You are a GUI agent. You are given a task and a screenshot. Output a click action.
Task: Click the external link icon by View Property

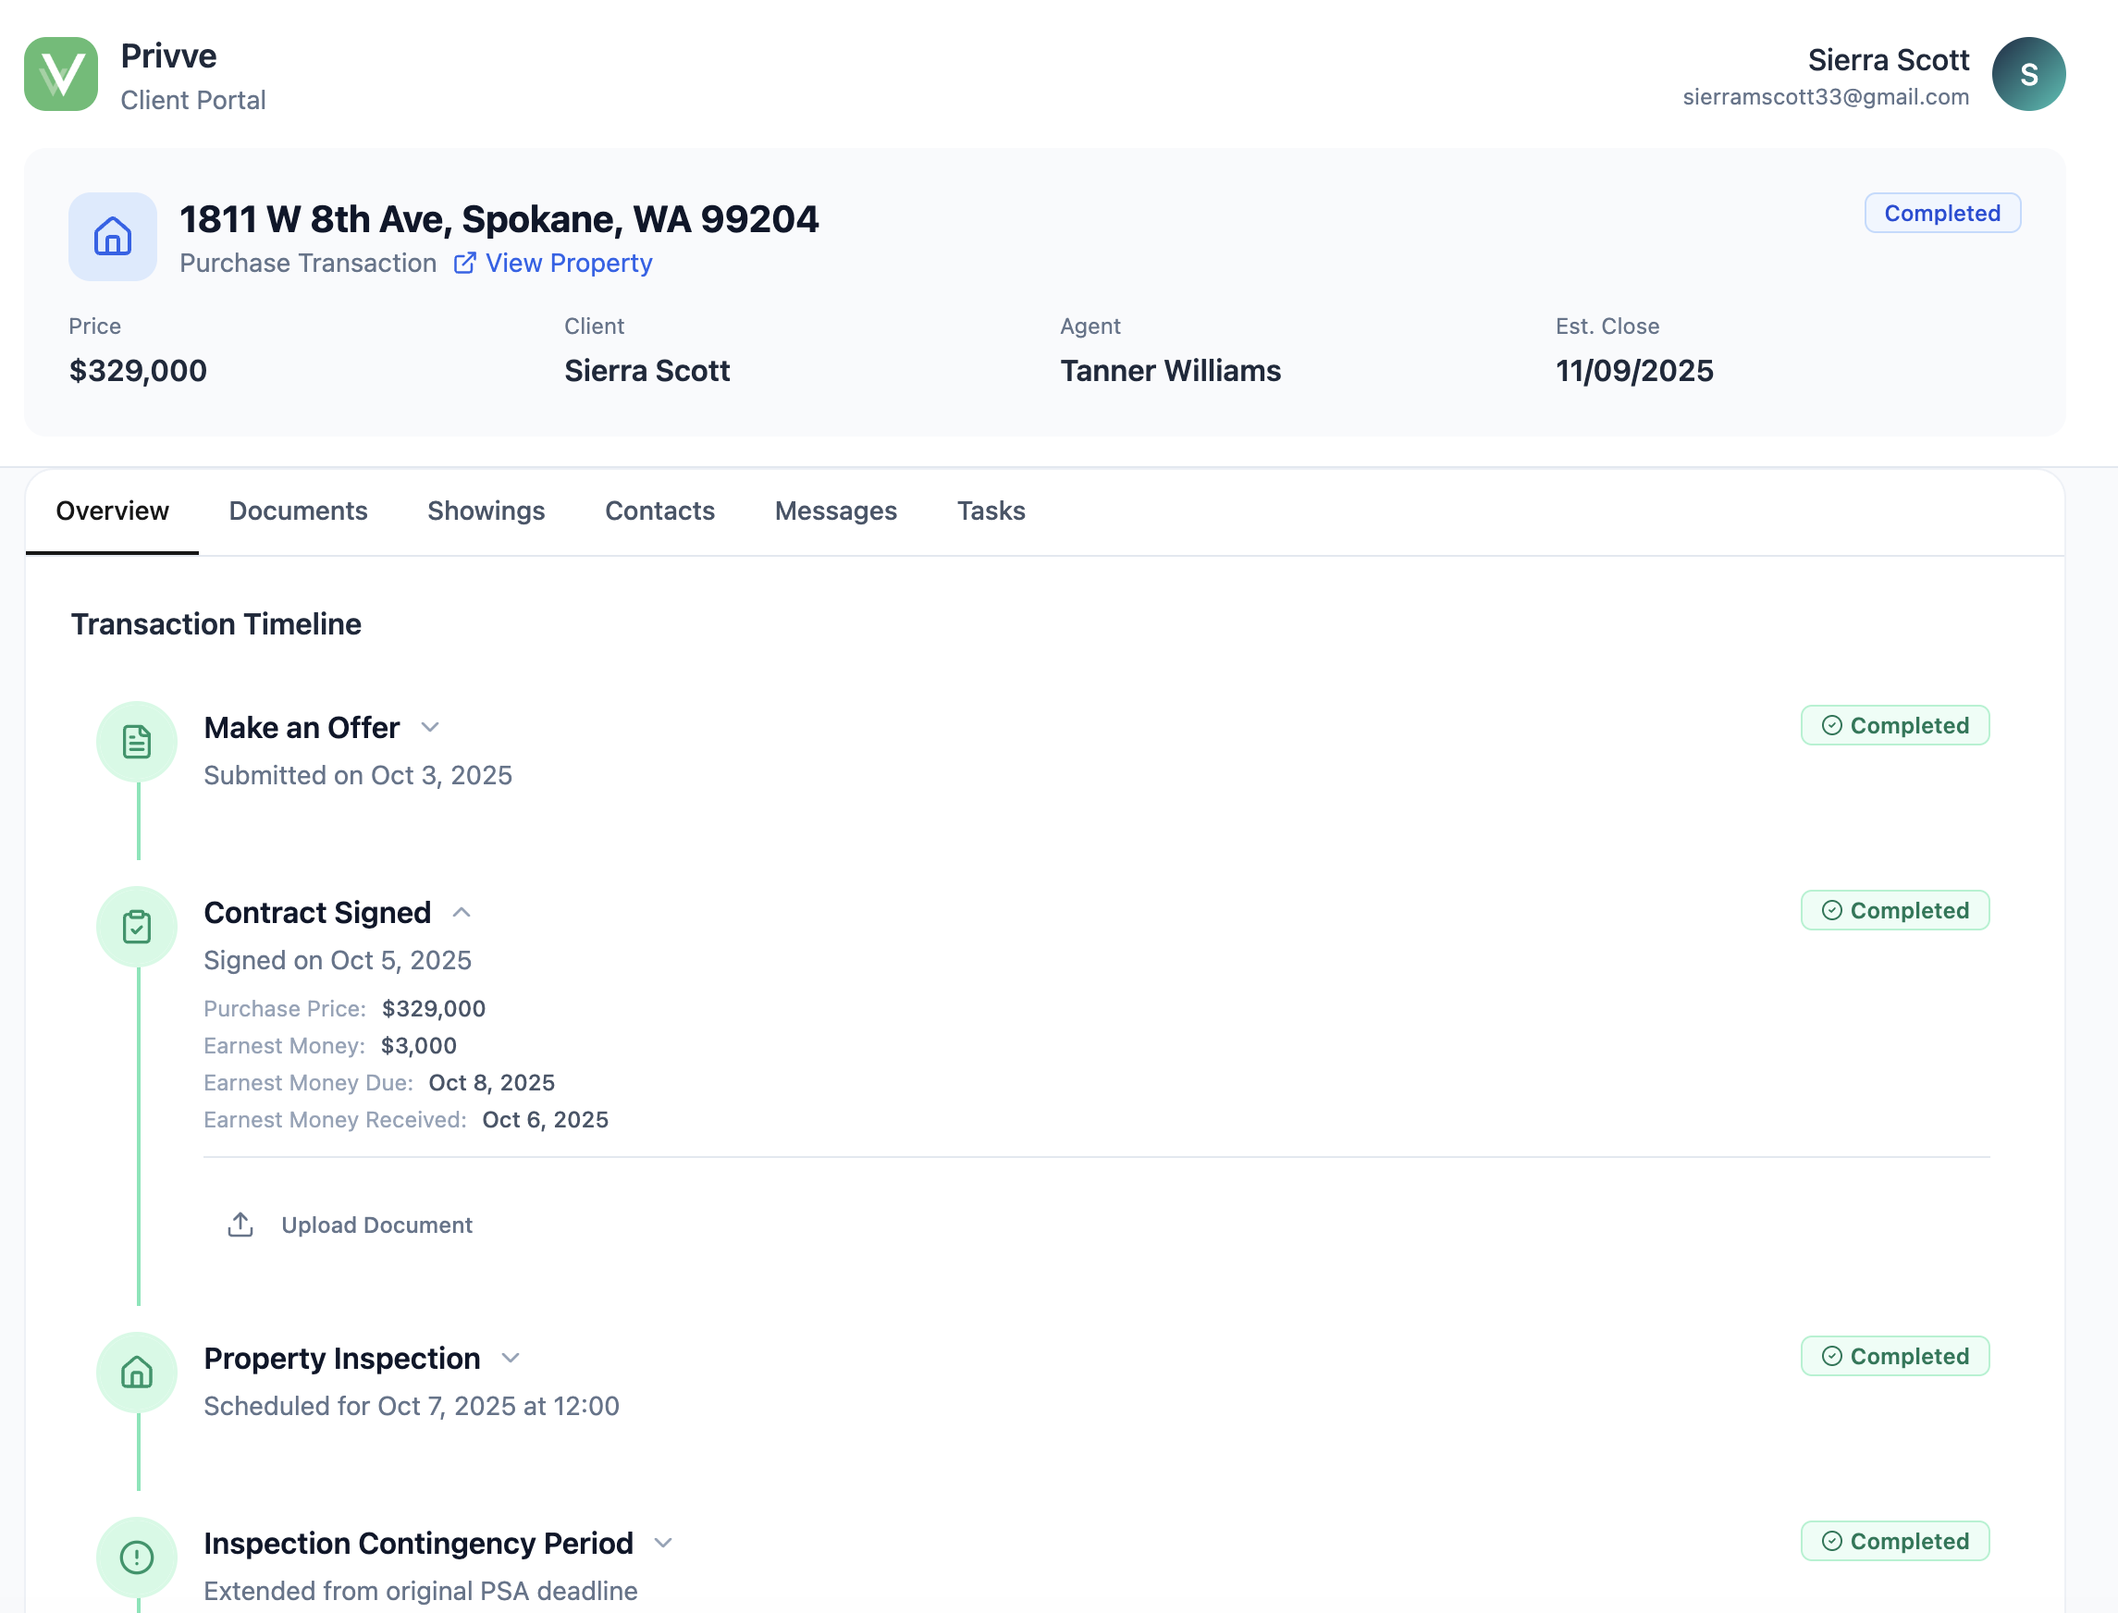coord(464,263)
